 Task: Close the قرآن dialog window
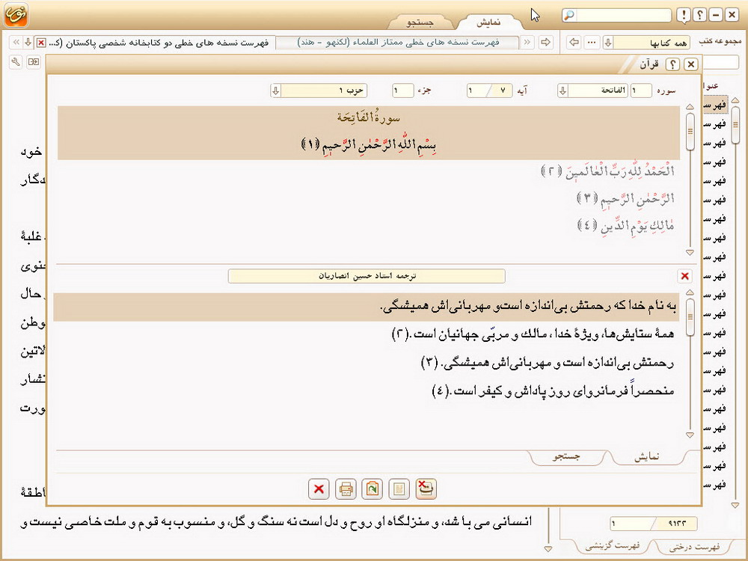(x=690, y=64)
